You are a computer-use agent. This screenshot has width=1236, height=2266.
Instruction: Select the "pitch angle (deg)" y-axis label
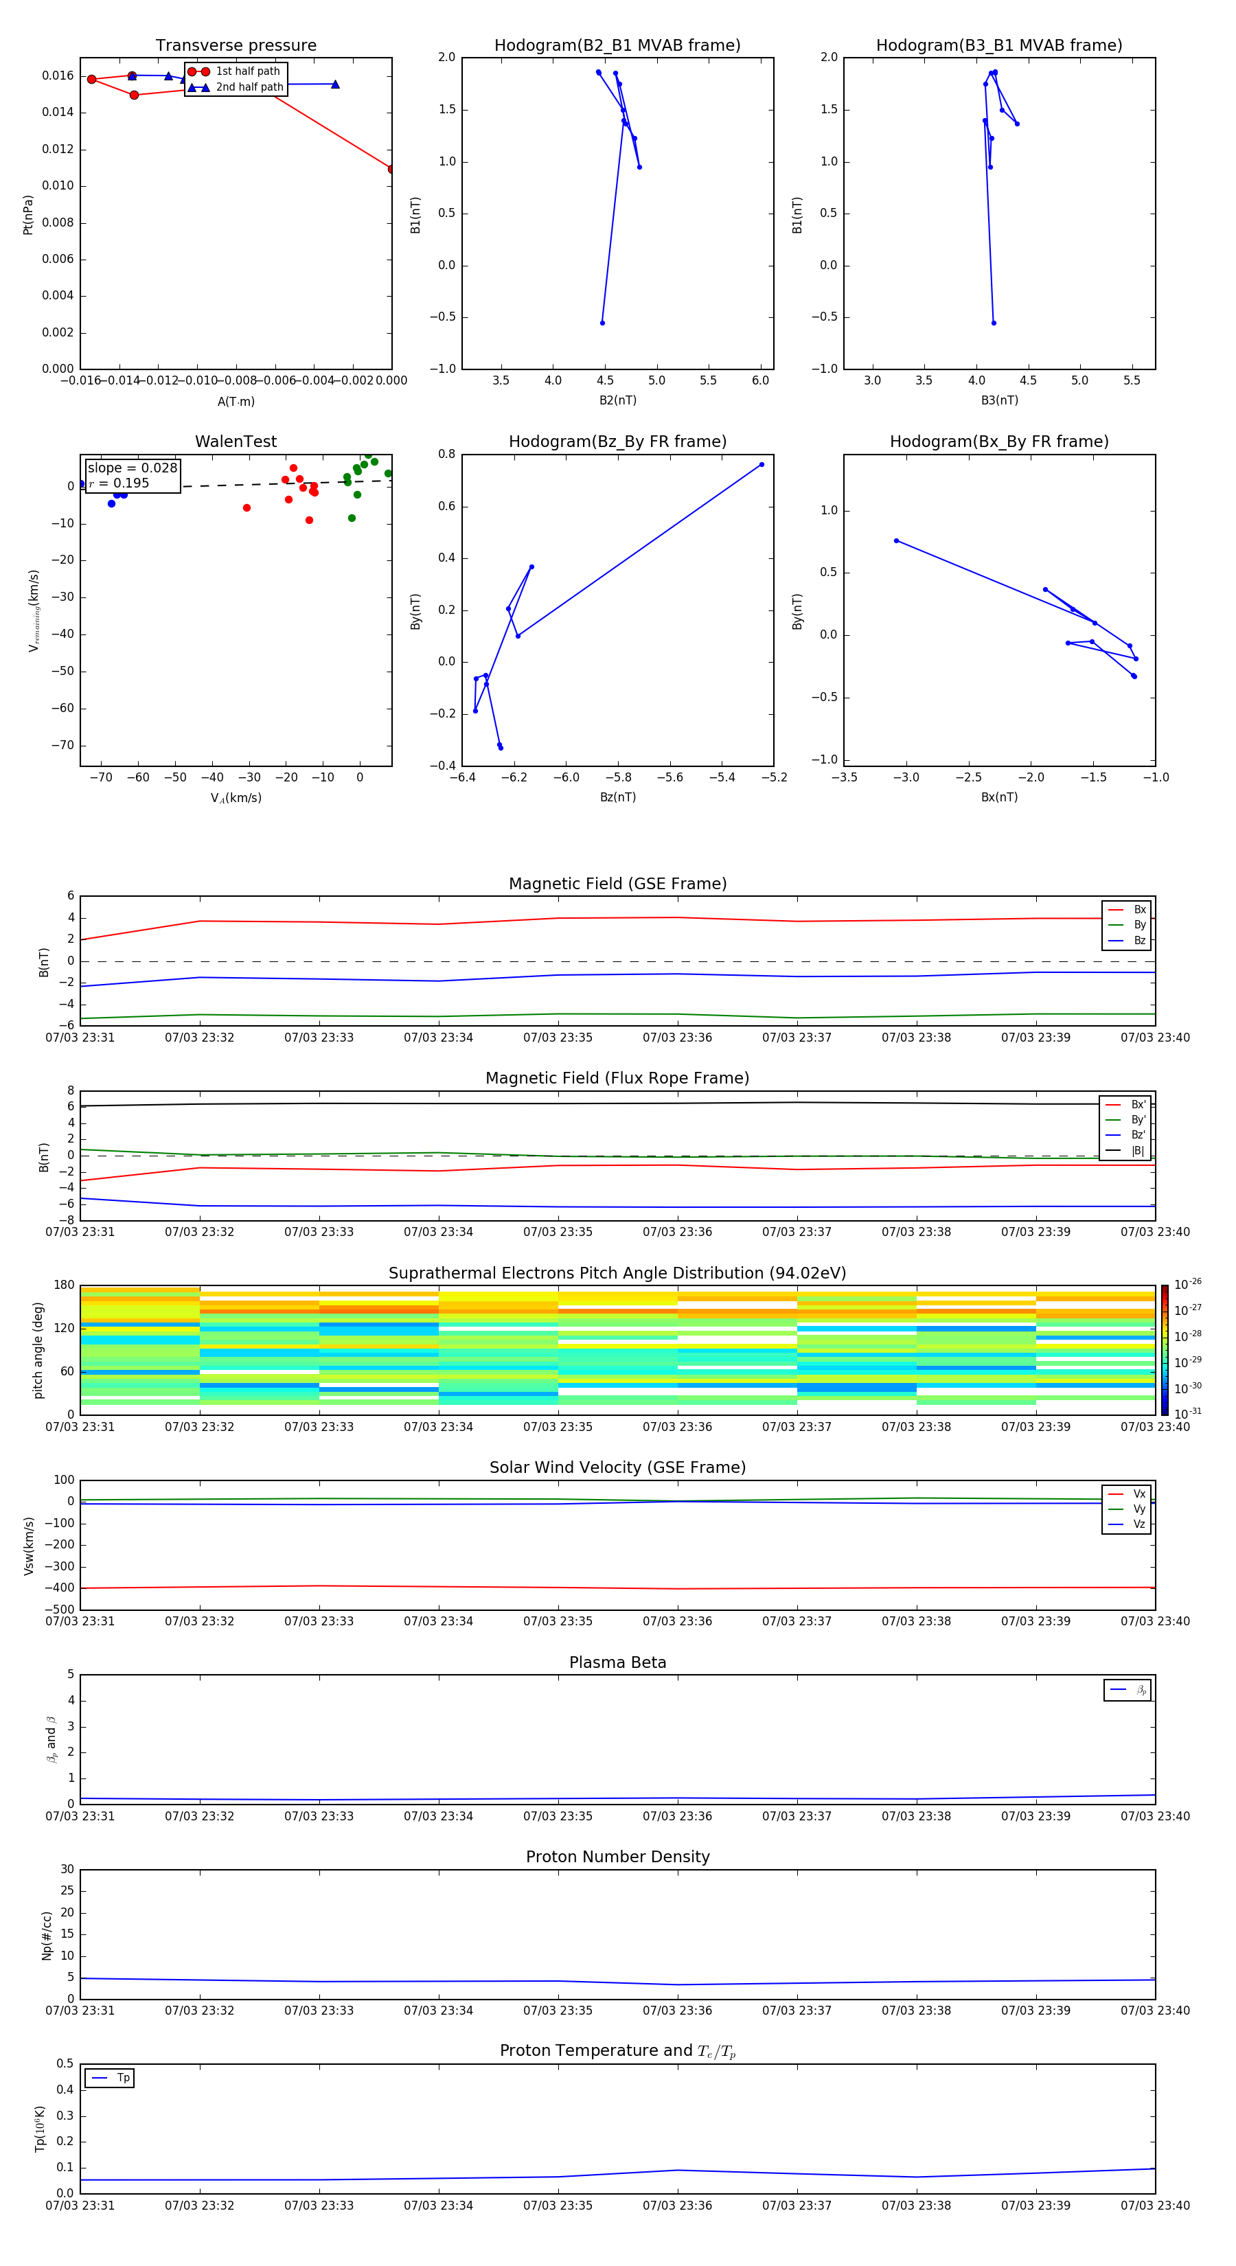point(38,1350)
